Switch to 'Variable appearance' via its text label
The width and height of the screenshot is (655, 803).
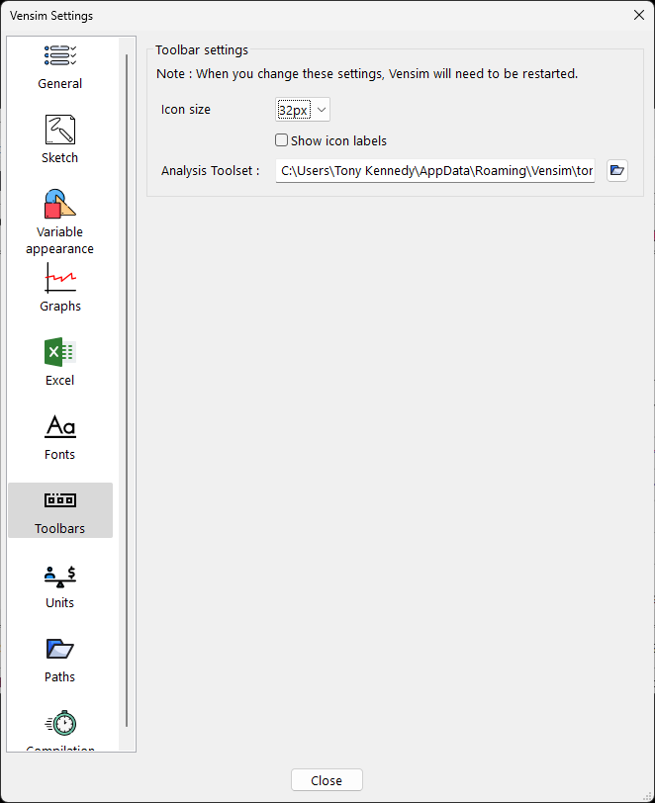pyautogui.click(x=60, y=240)
